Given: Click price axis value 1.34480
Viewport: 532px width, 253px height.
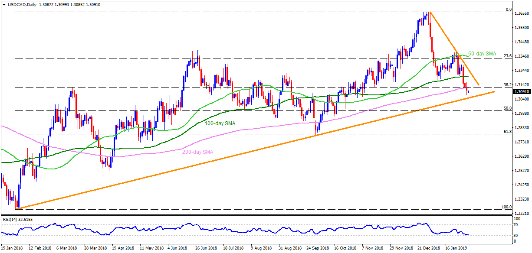Looking at the screenshot, I should pyautogui.click(x=522, y=42).
